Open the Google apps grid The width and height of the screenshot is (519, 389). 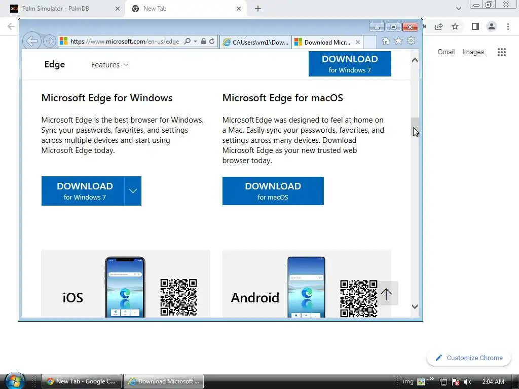pyautogui.click(x=502, y=52)
